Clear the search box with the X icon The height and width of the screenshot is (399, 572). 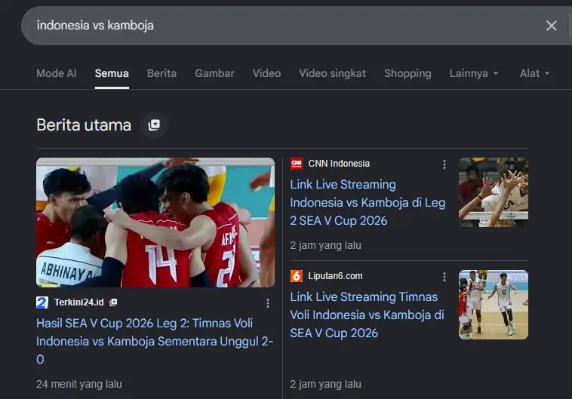point(551,26)
